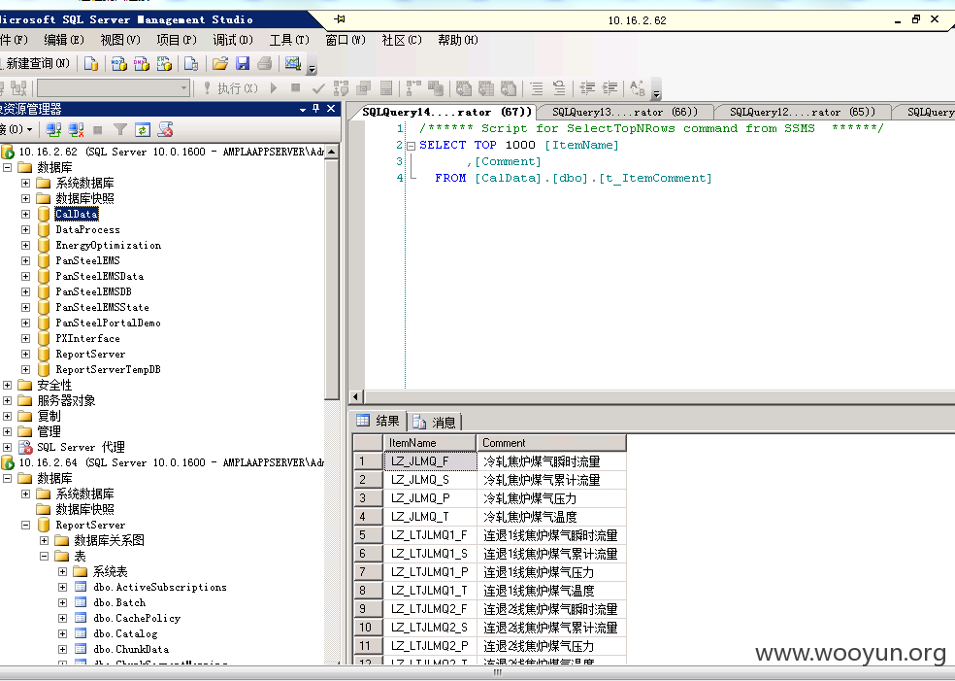The image size is (955, 681).
Task: Parse the query with the checkmark icon
Action: coord(318,89)
